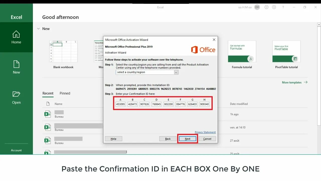The height and width of the screenshot is (181, 321).
Task: Click the frown feedback icon in title bar
Action: click(x=274, y=7)
